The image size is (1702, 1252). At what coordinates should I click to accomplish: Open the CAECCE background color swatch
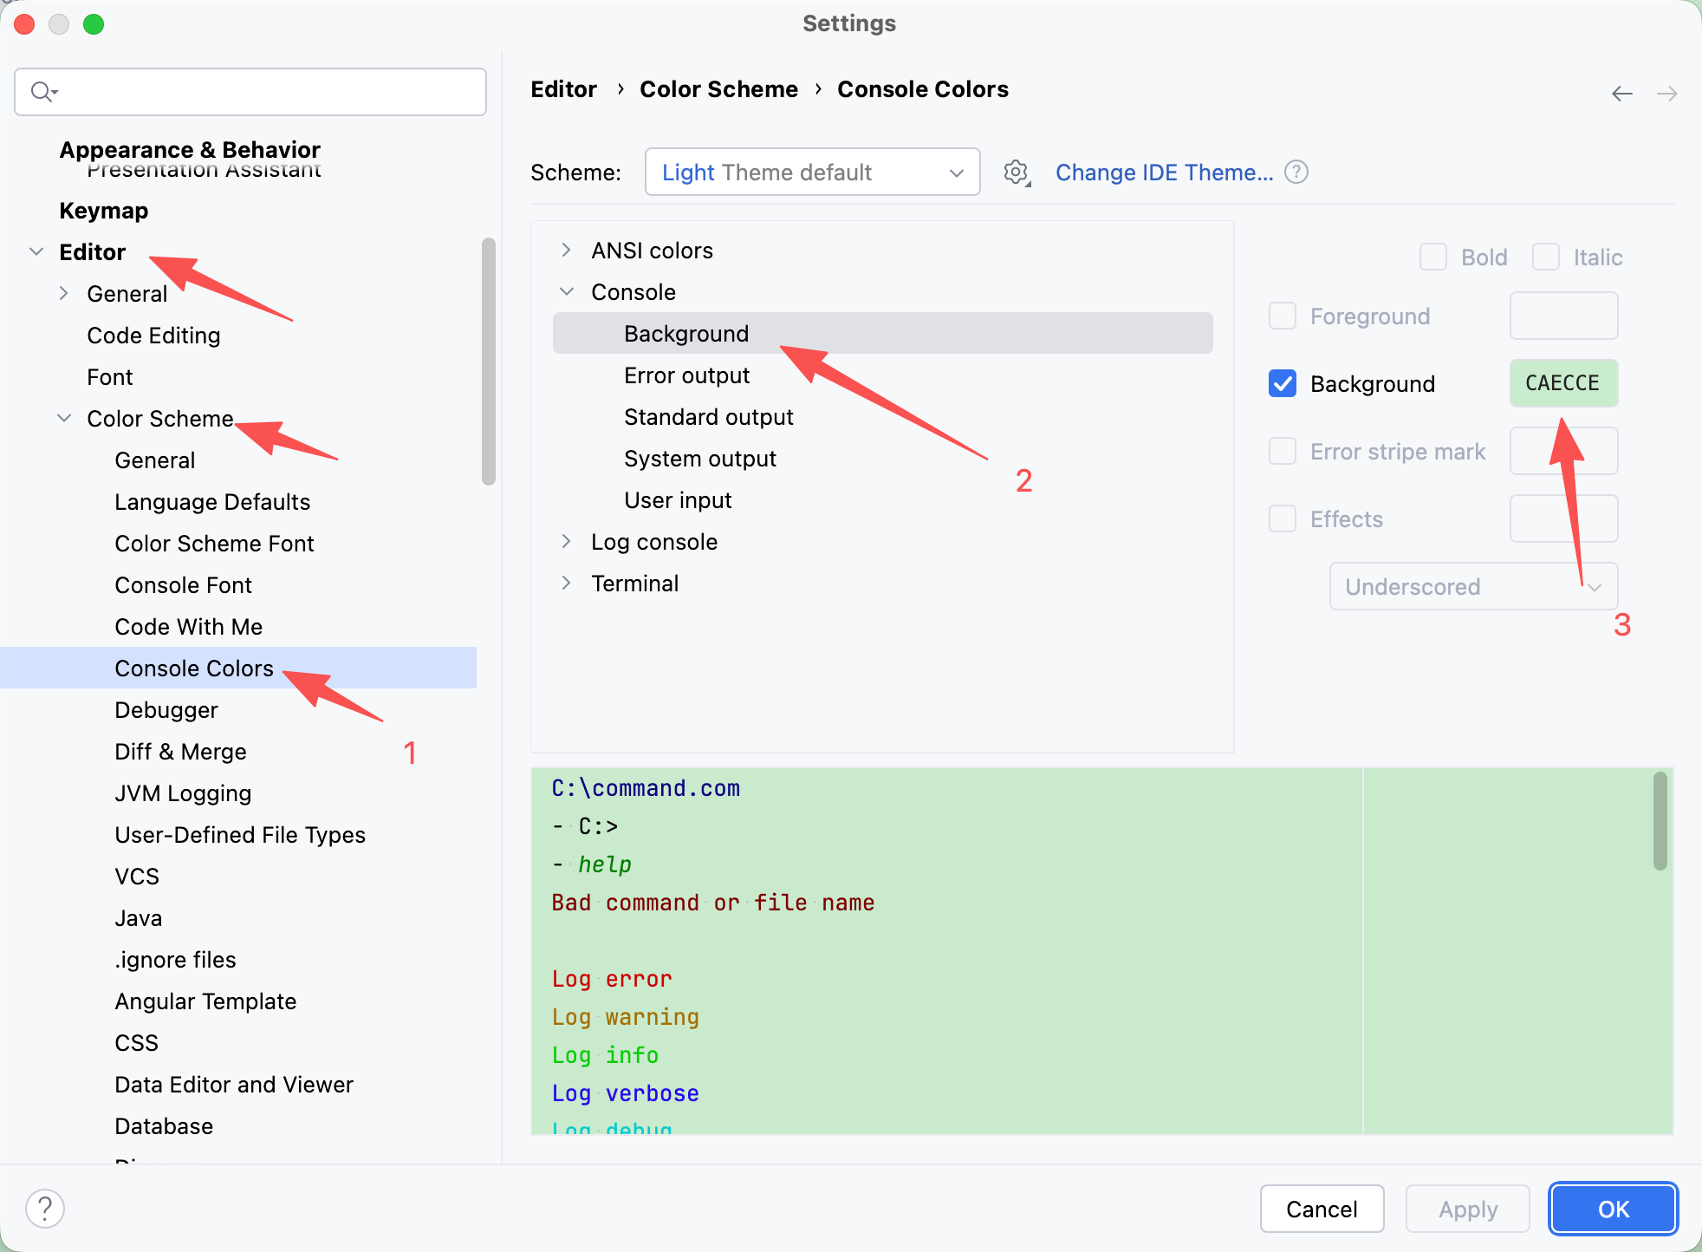(x=1562, y=383)
